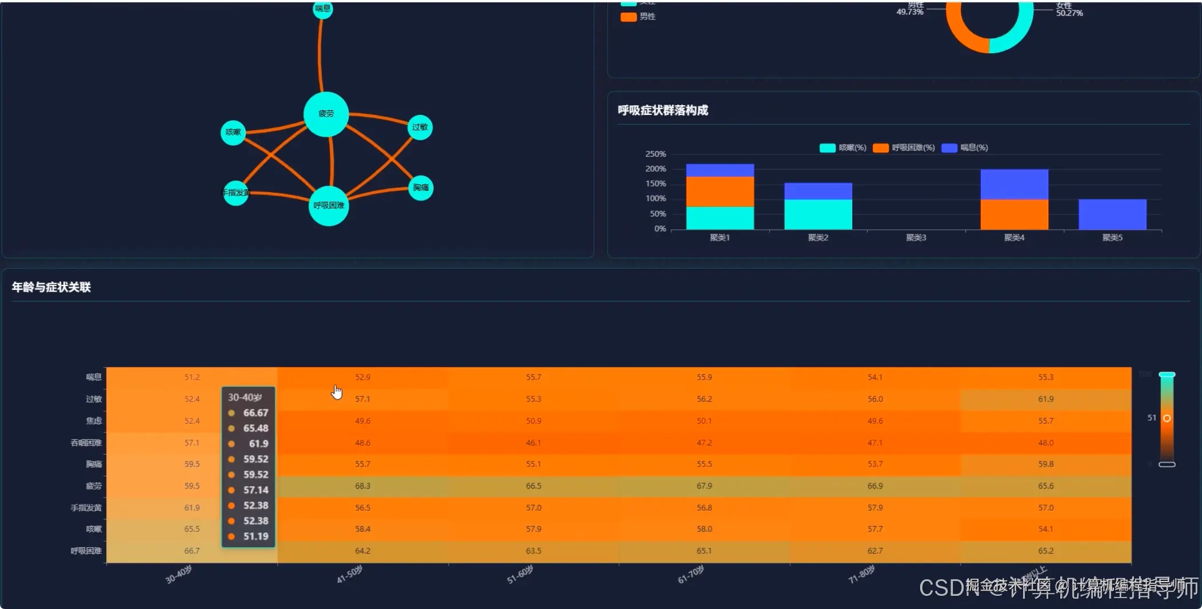Click heatmap cell 55.9 in 喘息 row
Screen dimensions: 1202x609
point(704,377)
